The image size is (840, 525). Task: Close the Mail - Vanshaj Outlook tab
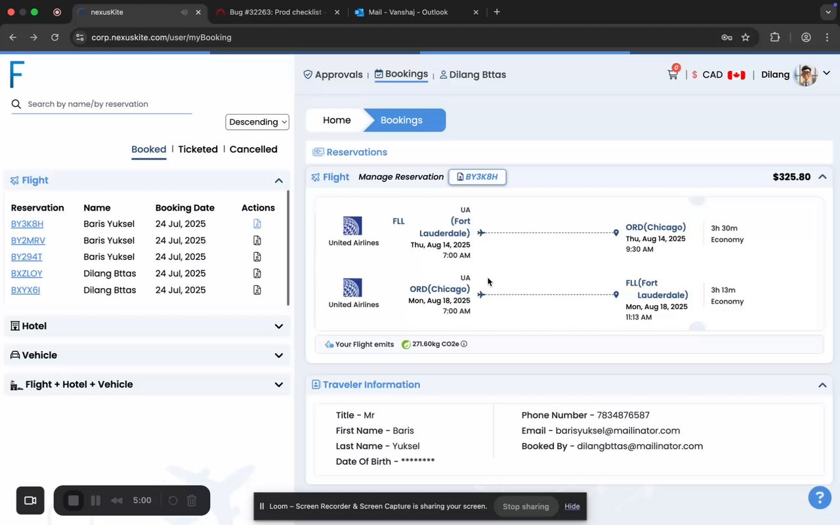(x=476, y=12)
